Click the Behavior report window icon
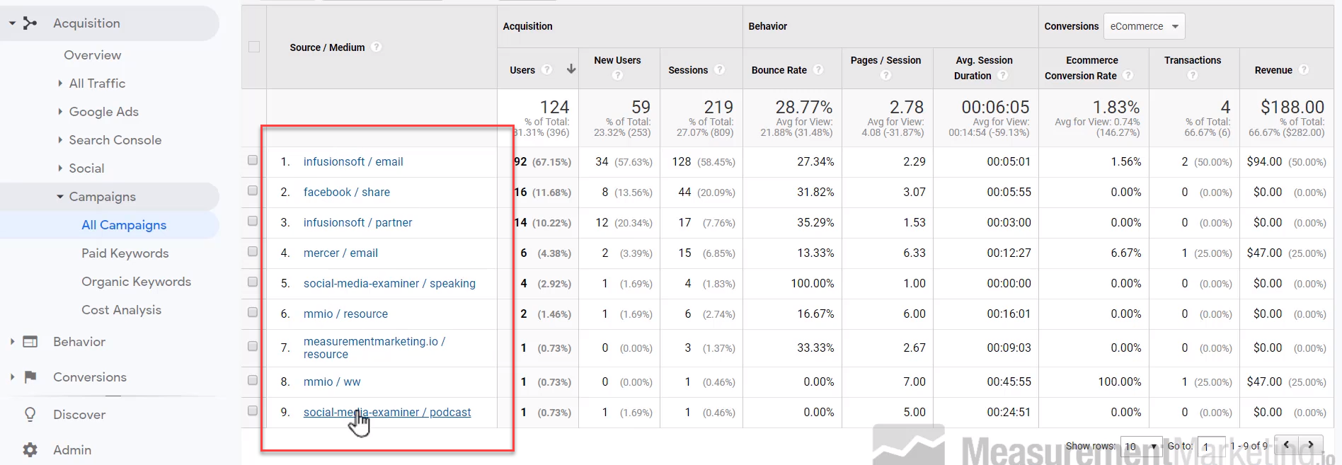This screenshot has height=465, width=1342. [x=30, y=342]
